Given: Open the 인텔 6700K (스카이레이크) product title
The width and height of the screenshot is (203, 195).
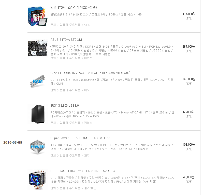Looking at the screenshot, I should point(74,8).
